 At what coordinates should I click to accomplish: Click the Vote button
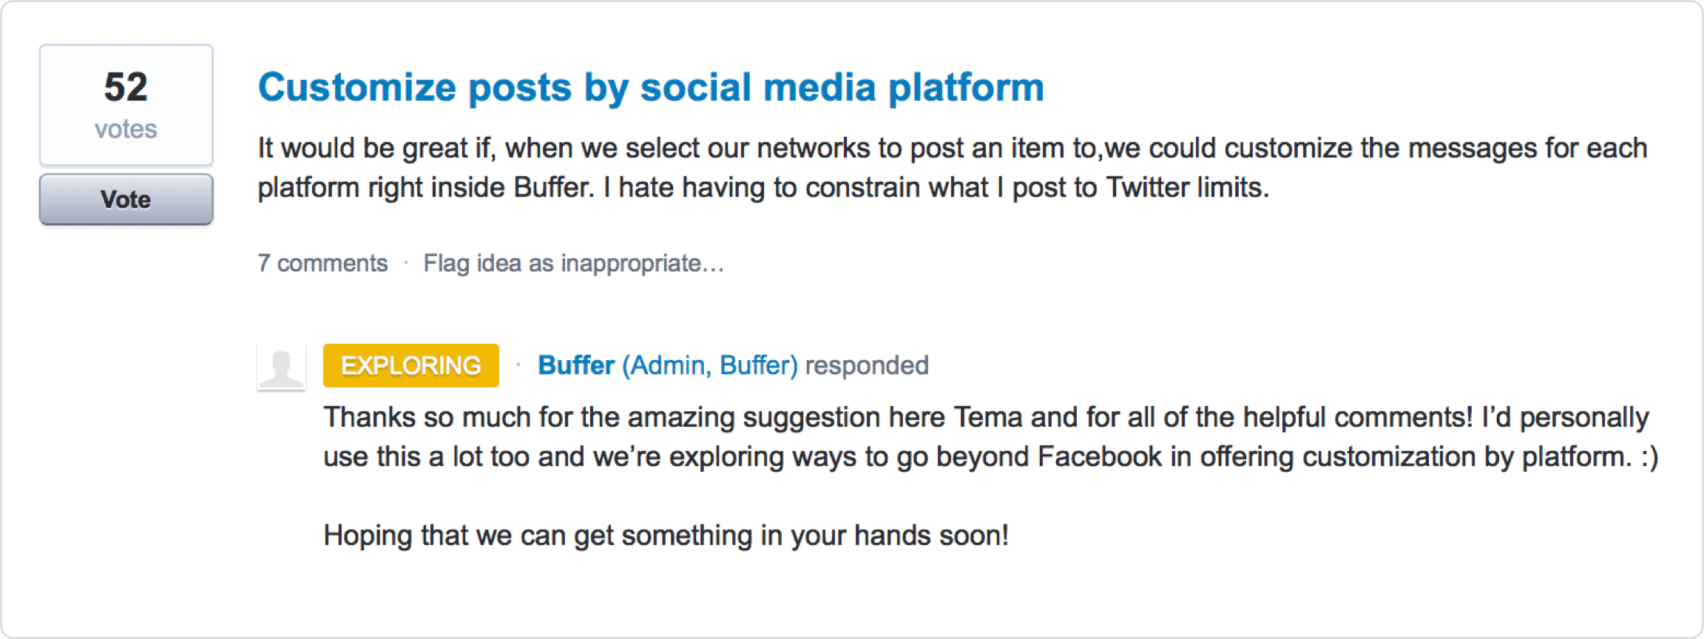tap(126, 200)
